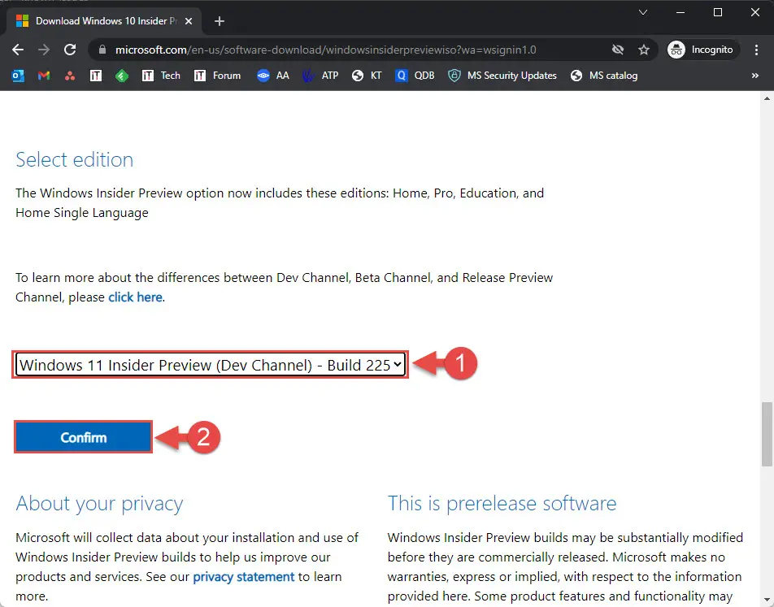Open Chrome's three-dot menu
The image size is (774, 607).
tap(756, 50)
